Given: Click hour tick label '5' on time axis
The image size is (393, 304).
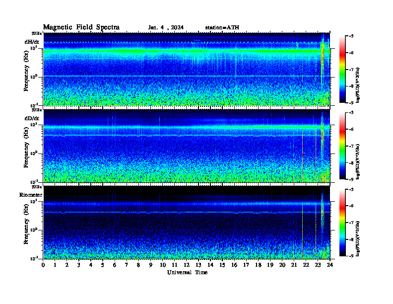Looking at the screenshot, I should 103,265.
